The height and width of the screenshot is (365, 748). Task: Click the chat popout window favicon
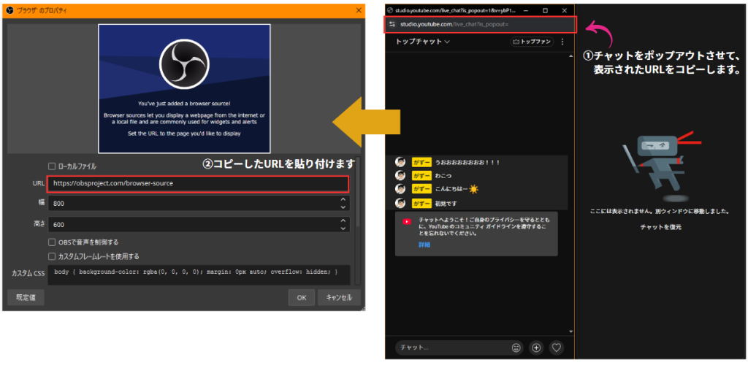tap(390, 10)
